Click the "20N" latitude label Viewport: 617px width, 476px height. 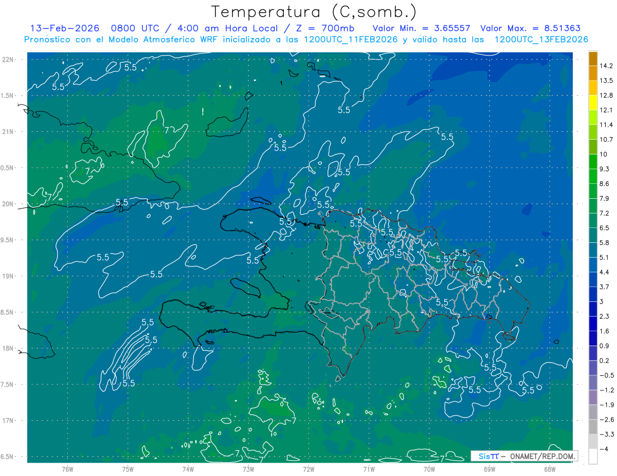coord(8,204)
